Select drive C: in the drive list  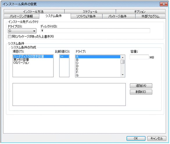[98, 63]
